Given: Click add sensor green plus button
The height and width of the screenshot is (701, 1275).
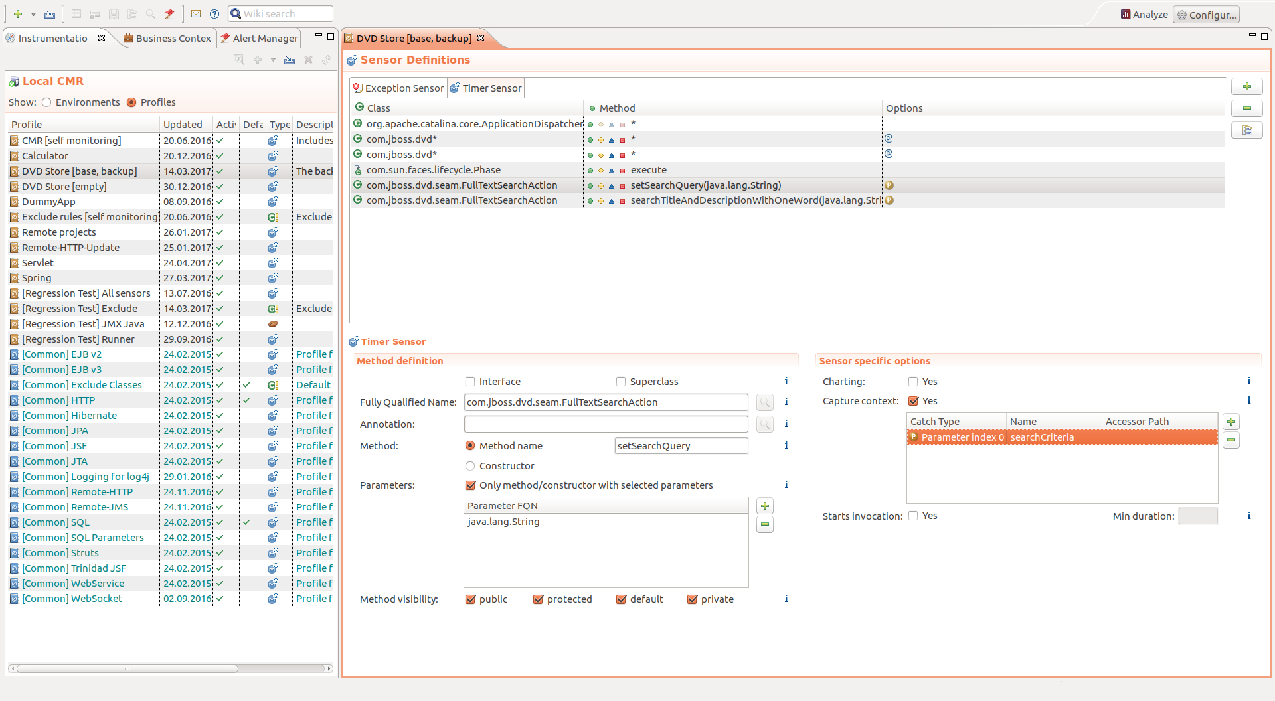Looking at the screenshot, I should click(x=1246, y=87).
